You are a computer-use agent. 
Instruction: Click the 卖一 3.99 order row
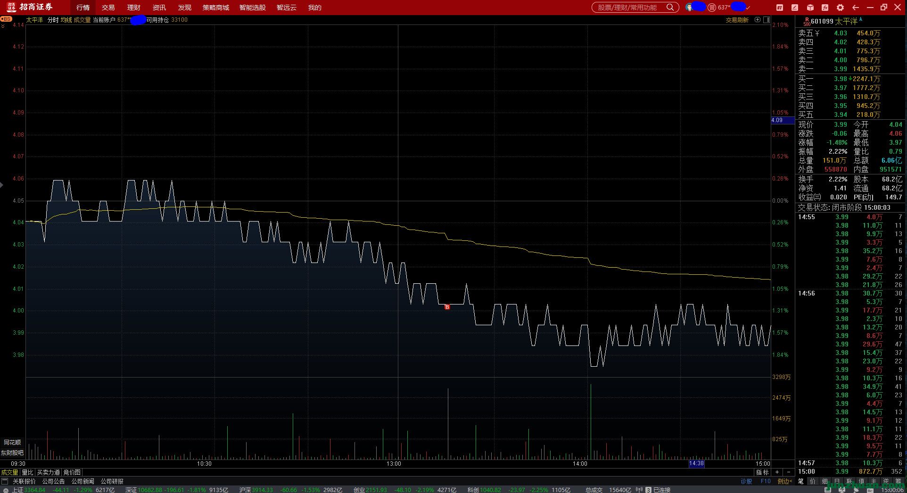click(840, 69)
